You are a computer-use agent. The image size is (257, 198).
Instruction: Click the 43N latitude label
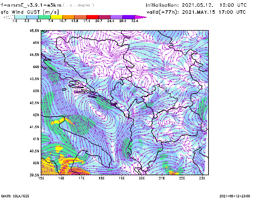[36, 91]
